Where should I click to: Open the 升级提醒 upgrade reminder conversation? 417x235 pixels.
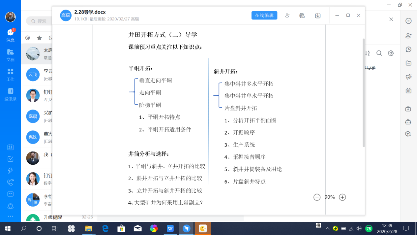click(x=53, y=218)
